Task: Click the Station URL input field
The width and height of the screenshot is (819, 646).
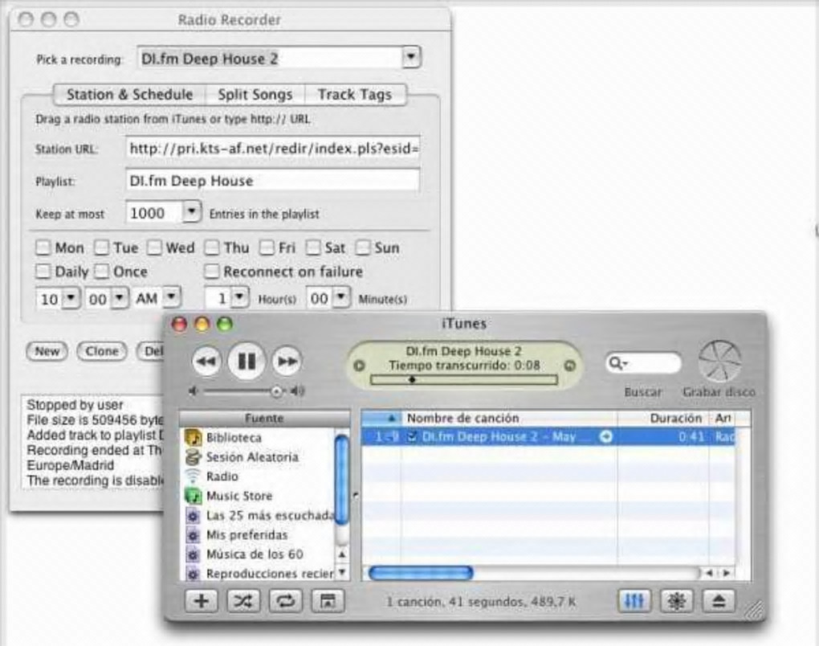Action: click(272, 149)
